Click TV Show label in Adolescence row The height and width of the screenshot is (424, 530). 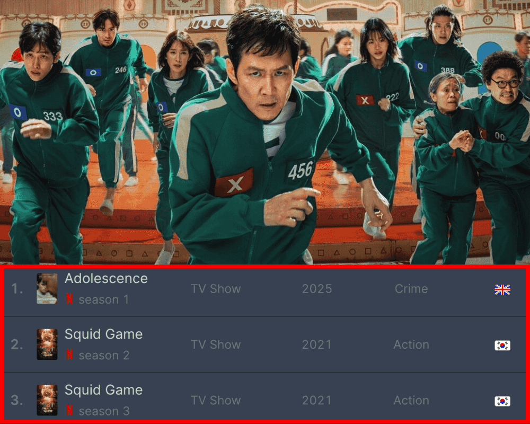point(216,289)
